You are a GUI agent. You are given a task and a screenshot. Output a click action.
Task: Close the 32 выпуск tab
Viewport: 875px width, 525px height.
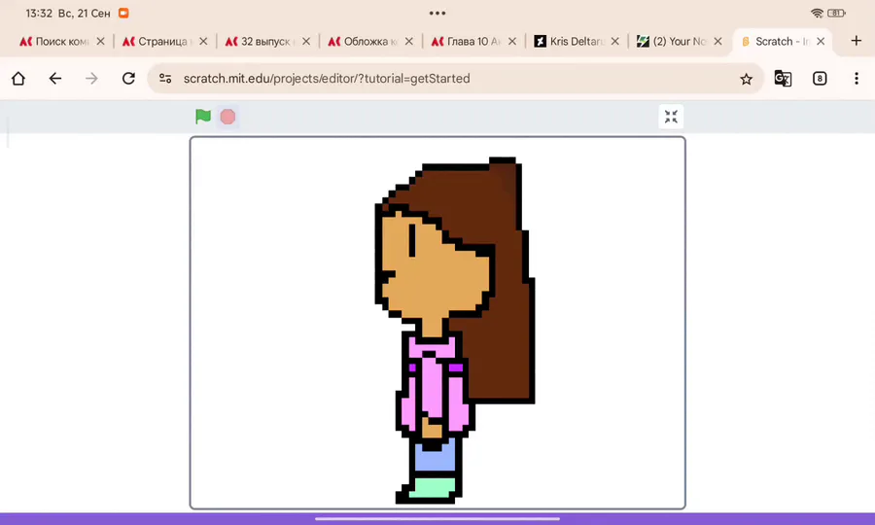(306, 41)
